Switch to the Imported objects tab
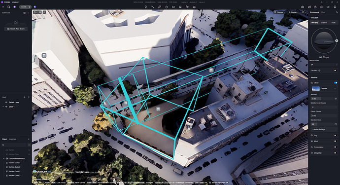This screenshot has width=340, height=185. [13, 139]
